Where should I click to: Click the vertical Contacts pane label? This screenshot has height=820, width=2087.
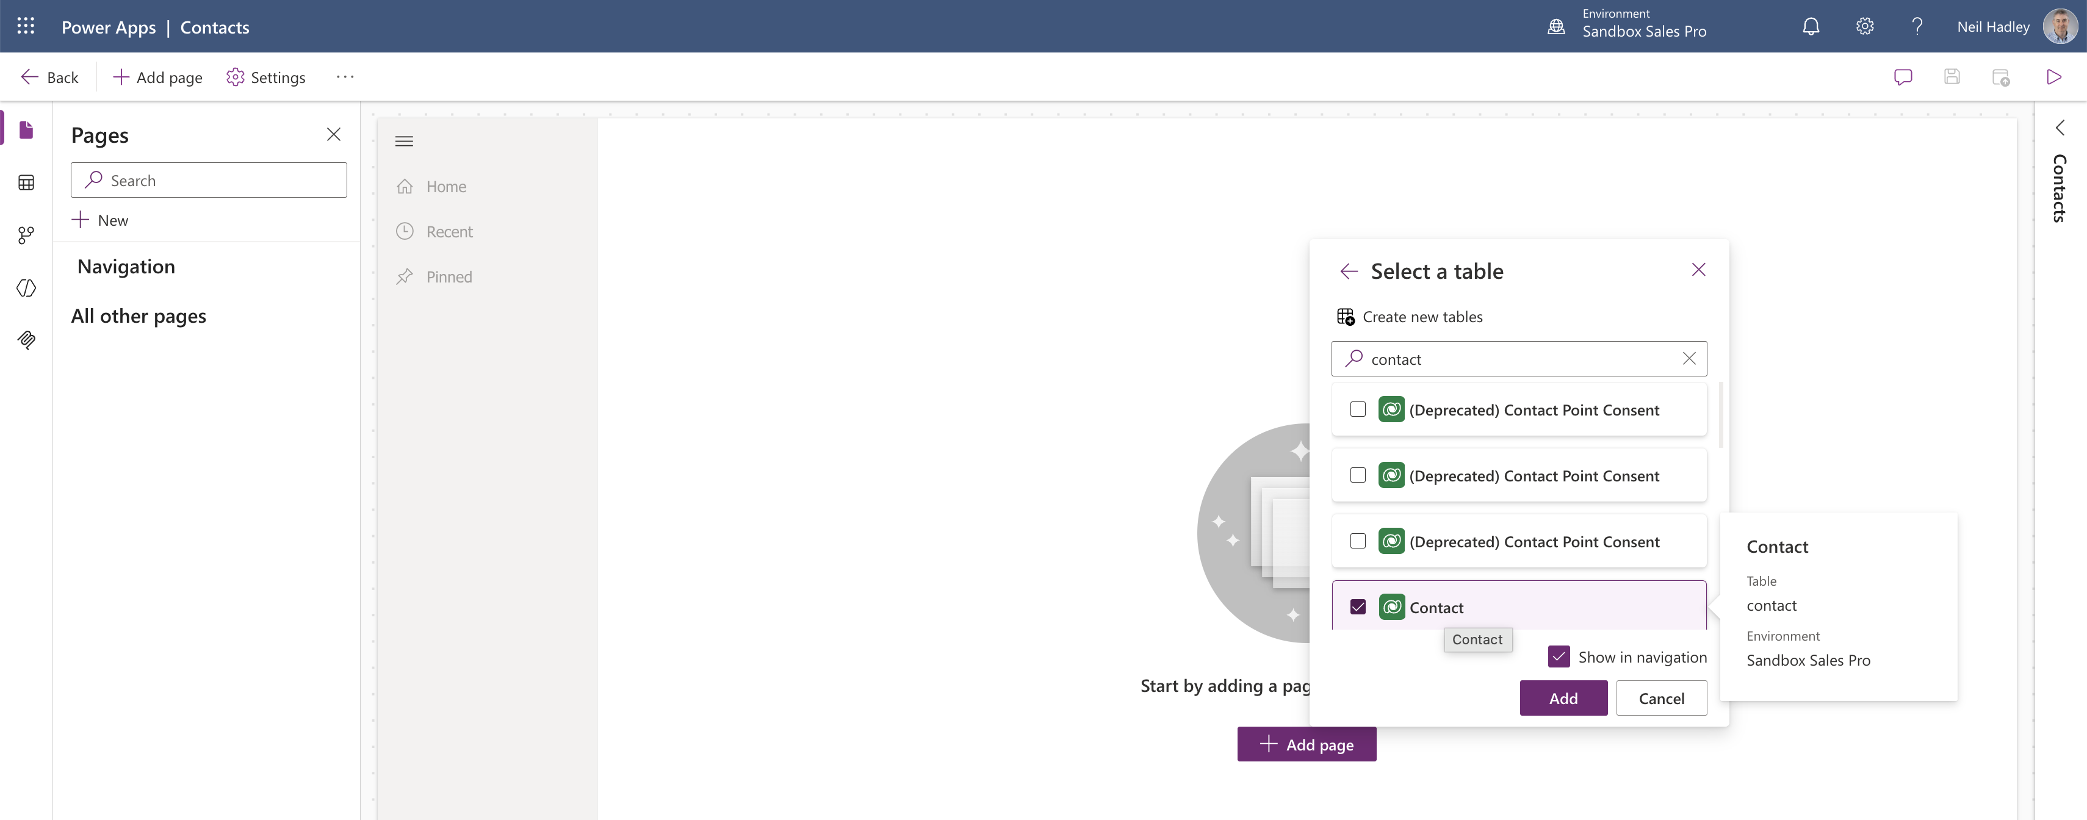[x=2059, y=188]
